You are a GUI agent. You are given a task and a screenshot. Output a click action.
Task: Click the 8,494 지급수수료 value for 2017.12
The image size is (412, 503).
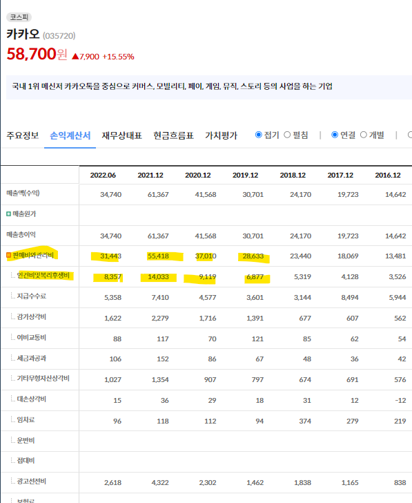click(x=350, y=298)
